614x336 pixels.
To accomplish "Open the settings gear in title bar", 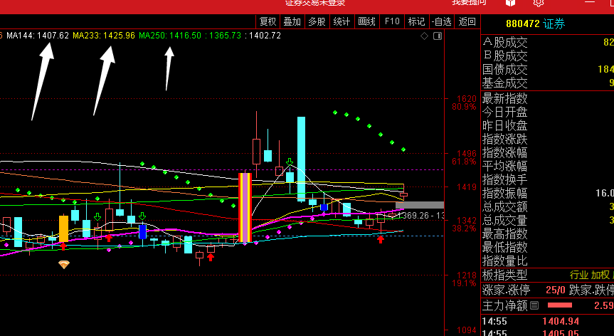I will tap(539, 2).
